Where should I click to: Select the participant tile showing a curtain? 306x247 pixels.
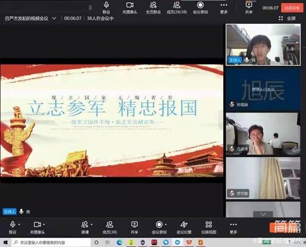point(263,178)
